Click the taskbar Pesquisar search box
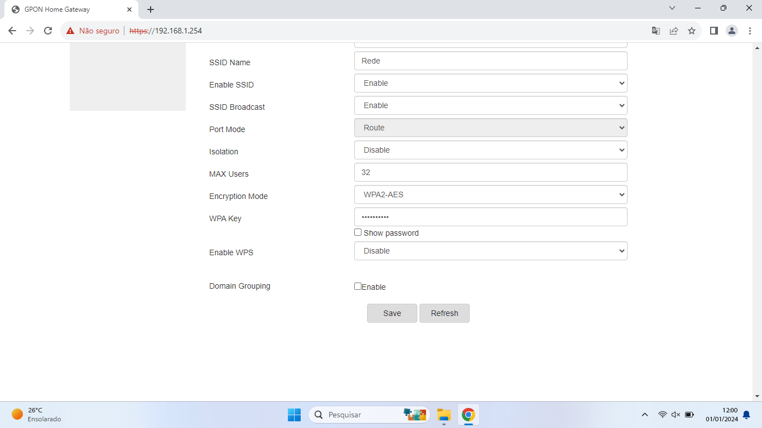This screenshot has height=428, width=762. [x=369, y=415]
